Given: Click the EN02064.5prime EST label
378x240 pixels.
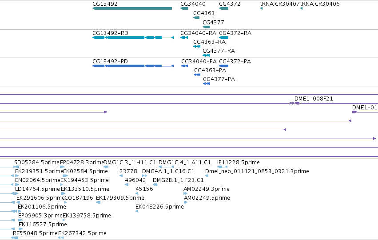Looking at the screenshot, I should click(38, 180).
